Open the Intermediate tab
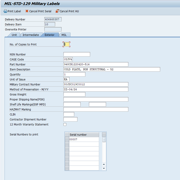This screenshot has width=180, height=180. tap(31, 35)
